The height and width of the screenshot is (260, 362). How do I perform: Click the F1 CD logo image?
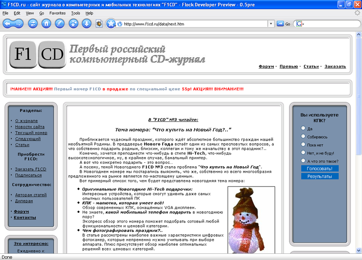coord(38,55)
